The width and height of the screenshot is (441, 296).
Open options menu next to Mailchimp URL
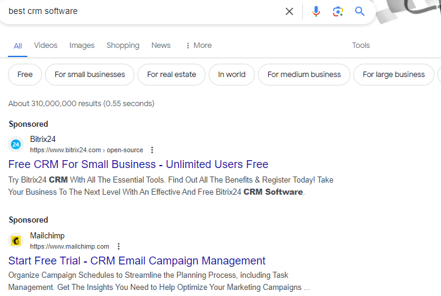tap(119, 246)
